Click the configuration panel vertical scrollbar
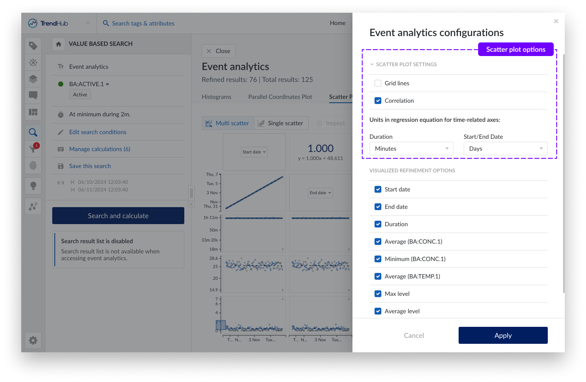The height and width of the screenshot is (382, 586). click(x=563, y=170)
